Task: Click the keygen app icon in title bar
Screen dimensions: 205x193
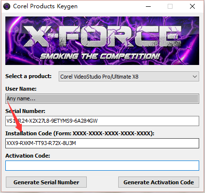Action: tap(7, 6)
